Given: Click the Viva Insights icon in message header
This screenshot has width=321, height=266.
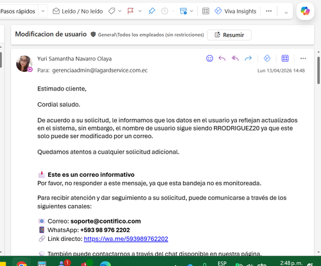Looking at the screenshot, I should [x=267, y=58].
